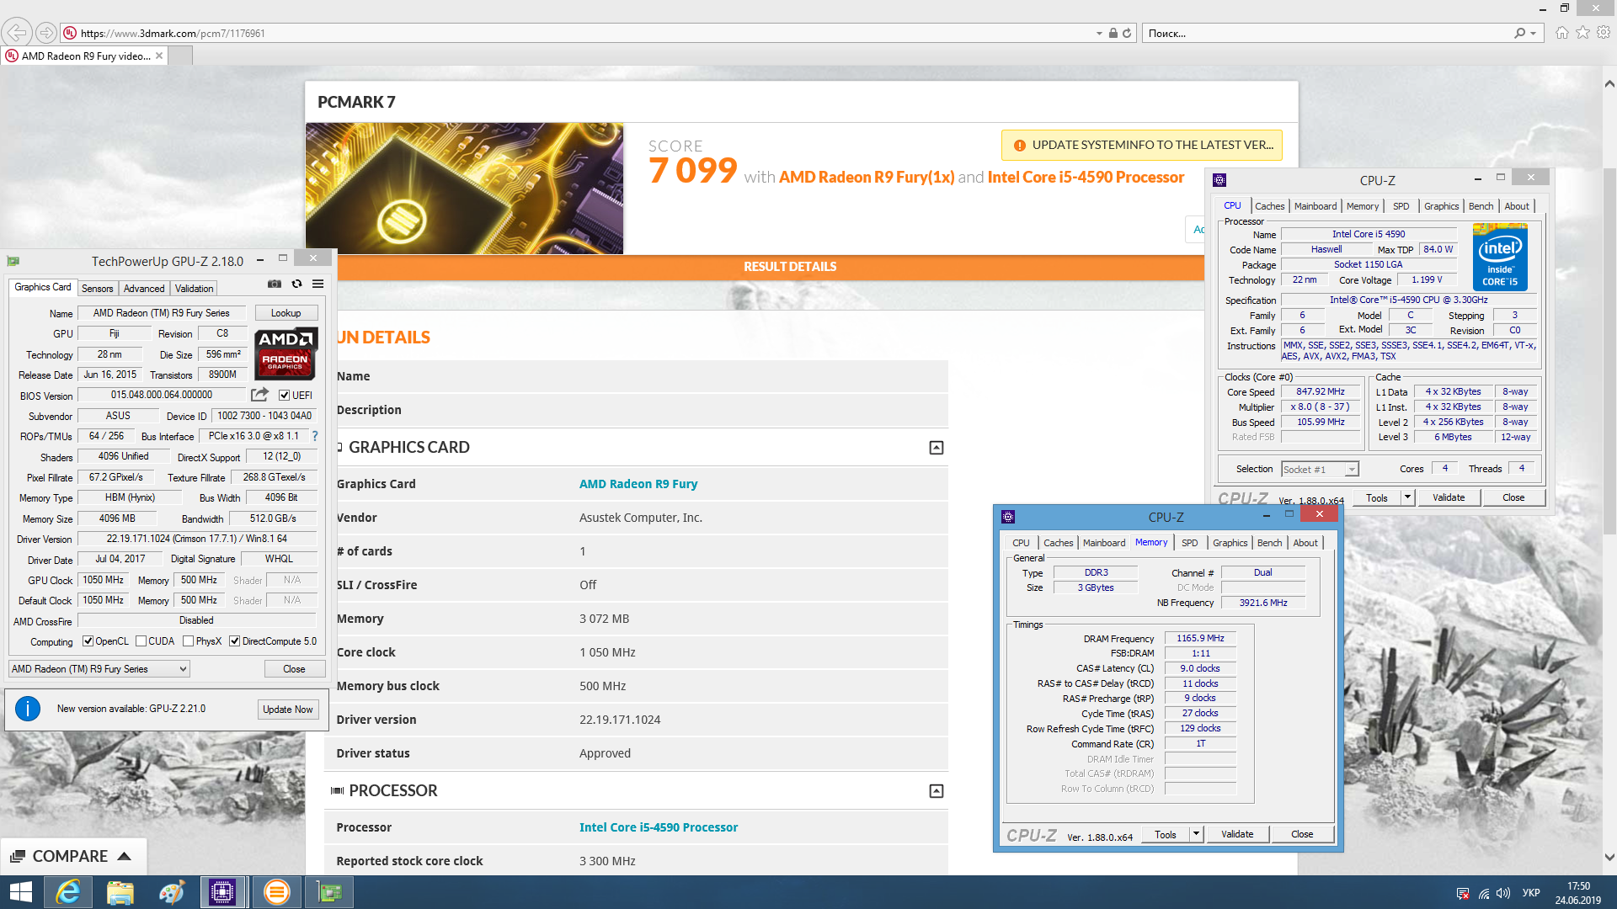Toggle the CUDA checkbox
The width and height of the screenshot is (1617, 909).
[x=141, y=641]
